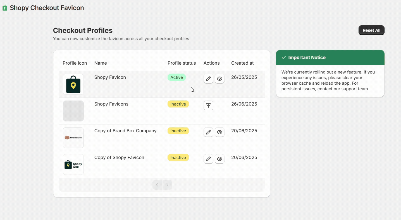Select the empty Shopy Favicons icon placeholder
This screenshot has width=401, height=220.
point(73,111)
